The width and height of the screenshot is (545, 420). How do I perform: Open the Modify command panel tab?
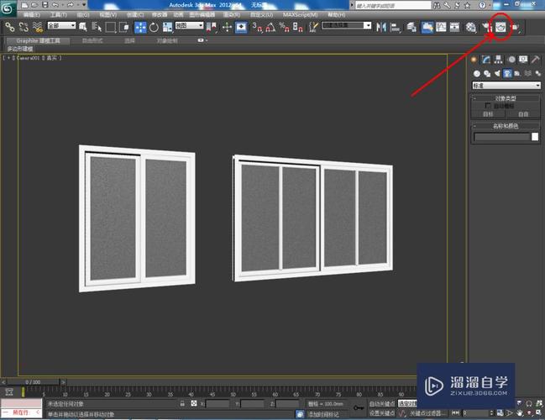pyautogui.click(x=486, y=60)
